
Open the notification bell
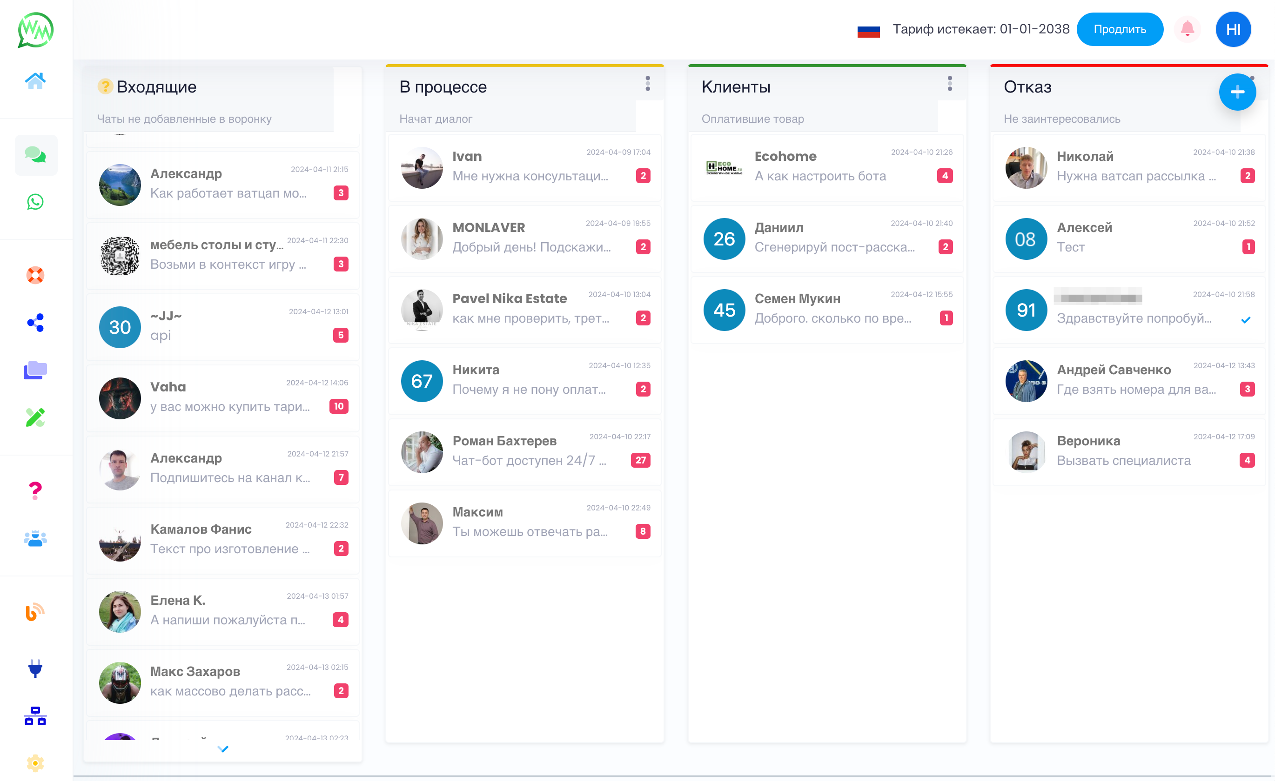pos(1187,29)
